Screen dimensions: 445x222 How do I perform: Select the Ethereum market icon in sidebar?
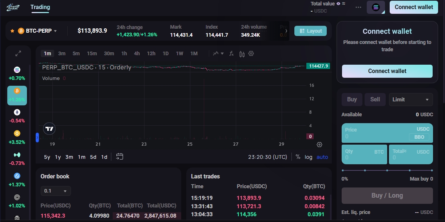coord(17,112)
